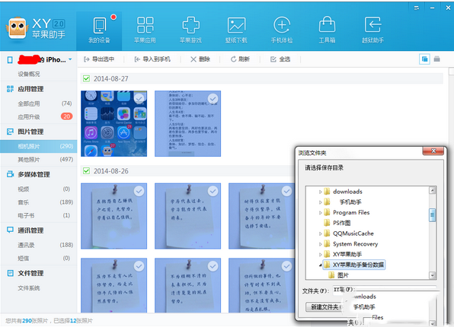Select the XY苹果助手备份数据 folder
Image resolution: width=454 pixels, height=327 pixels.
click(354, 265)
